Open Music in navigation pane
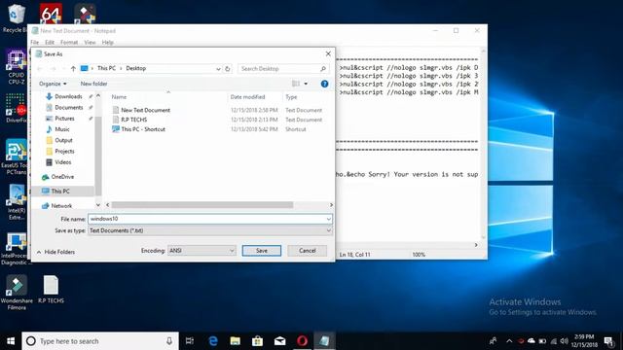This screenshot has height=350, width=623. [x=62, y=129]
